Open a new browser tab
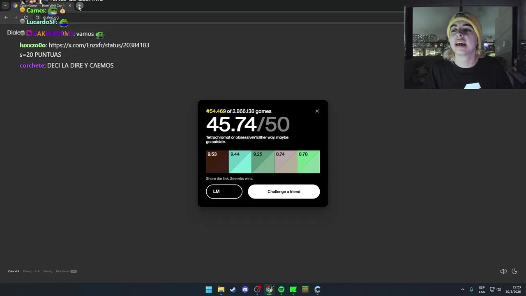The width and height of the screenshot is (526, 296). (79, 6)
